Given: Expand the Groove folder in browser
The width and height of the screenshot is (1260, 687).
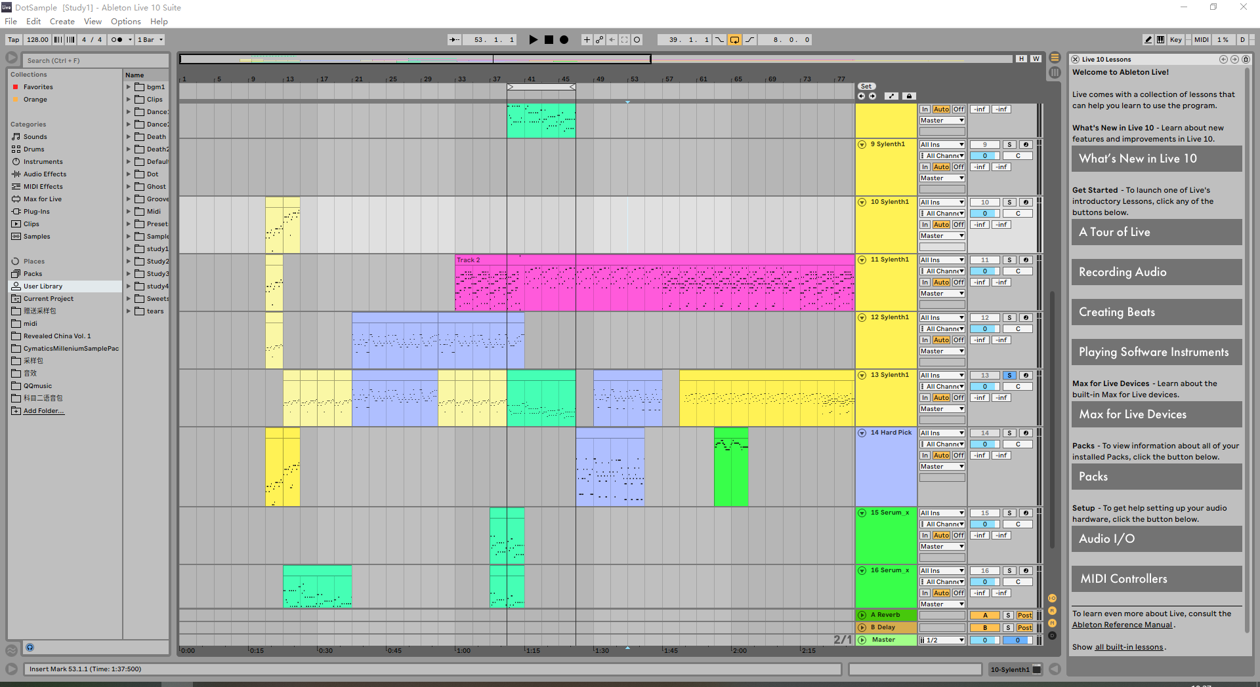Looking at the screenshot, I should point(129,199).
